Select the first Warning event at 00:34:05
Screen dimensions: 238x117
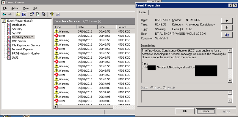point(94,84)
